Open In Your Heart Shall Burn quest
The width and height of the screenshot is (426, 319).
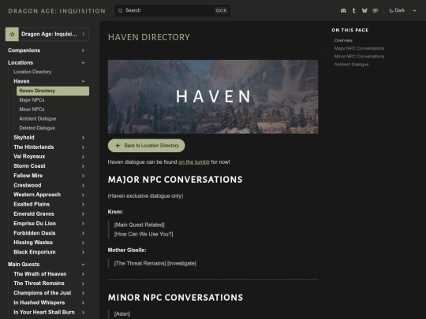(x=44, y=312)
